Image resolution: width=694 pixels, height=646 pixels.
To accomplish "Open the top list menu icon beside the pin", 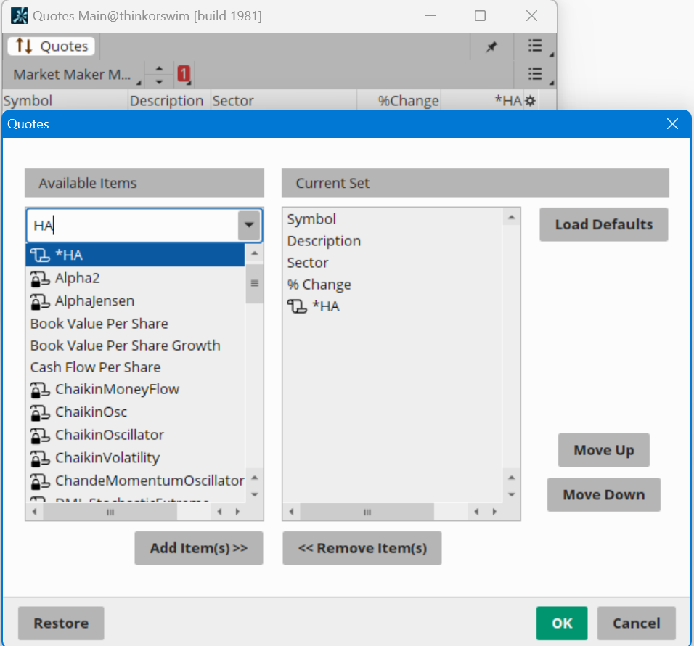I will pyautogui.click(x=535, y=46).
